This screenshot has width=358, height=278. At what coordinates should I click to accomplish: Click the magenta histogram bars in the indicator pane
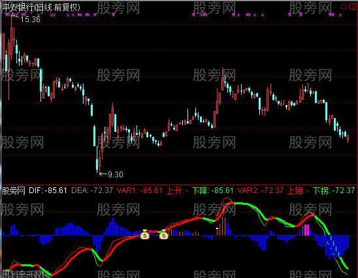[x=307, y=230]
